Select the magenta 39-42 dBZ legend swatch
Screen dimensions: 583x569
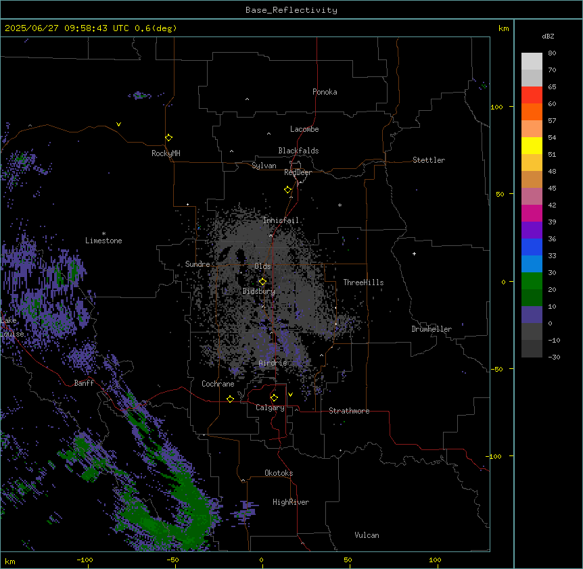coord(532,213)
